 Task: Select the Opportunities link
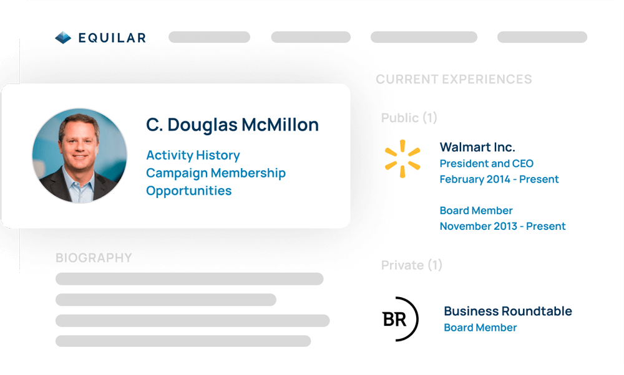[x=188, y=191]
